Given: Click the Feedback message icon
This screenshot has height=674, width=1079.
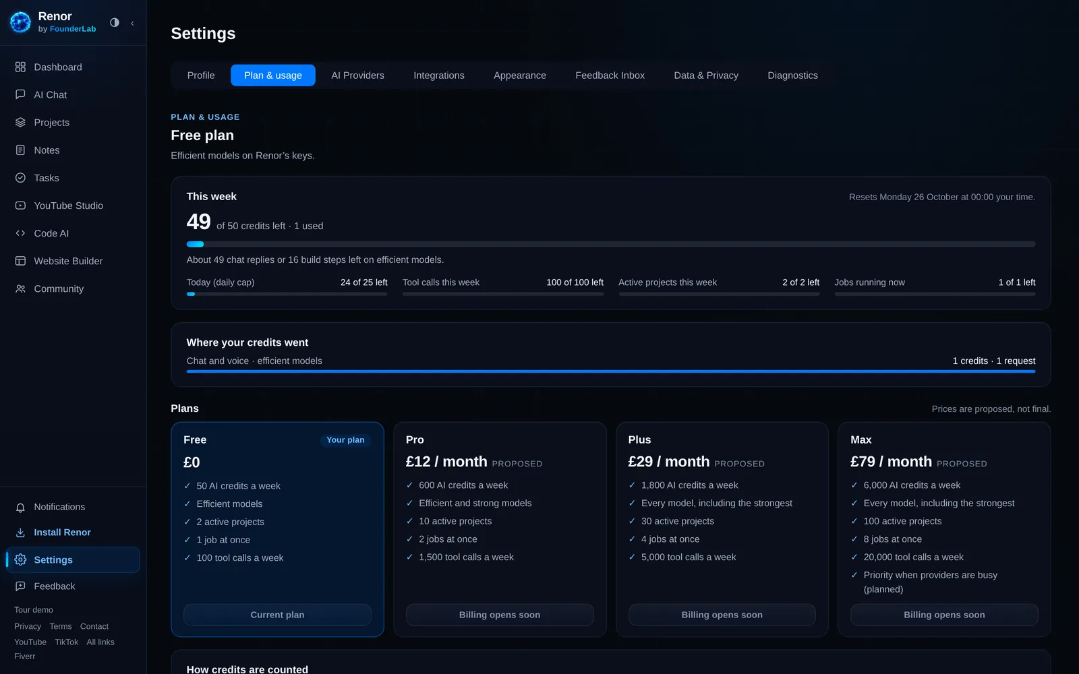Looking at the screenshot, I should pos(20,586).
